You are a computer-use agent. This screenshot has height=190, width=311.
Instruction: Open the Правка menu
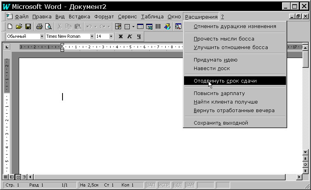[42, 17]
